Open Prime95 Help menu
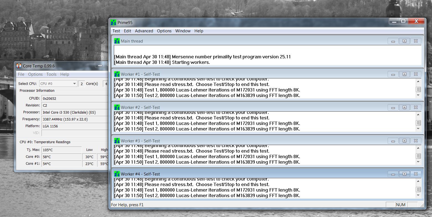The width and height of the screenshot is (432, 217). [x=199, y=31]
